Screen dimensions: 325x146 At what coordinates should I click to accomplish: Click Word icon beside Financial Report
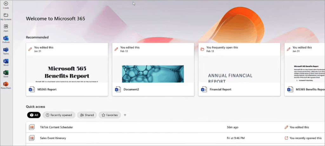click(x=204, y=89)
